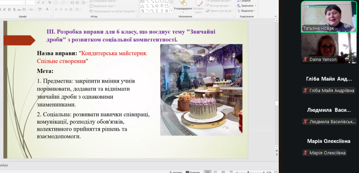This screenshot has height=173, width=359.
Task: Select Татьяна Новак video tile
Action: pyautogui.click(x=323, y=16)
